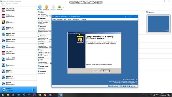This screenshot has height=97, width=172.
Task: Open File Explorer from taskbar
Action: pyautogui.click(x=8, y=95)
